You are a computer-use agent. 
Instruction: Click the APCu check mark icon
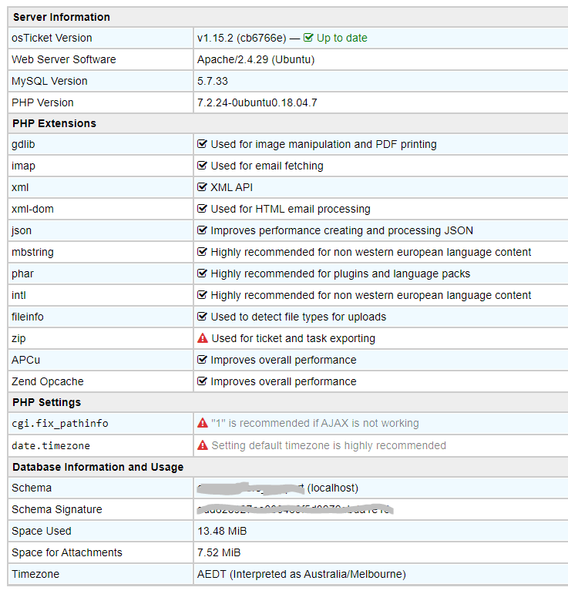click(x=203, y=360)
